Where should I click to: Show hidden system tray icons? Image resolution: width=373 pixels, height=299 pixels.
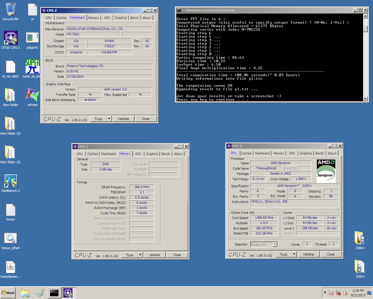(325, 293)
